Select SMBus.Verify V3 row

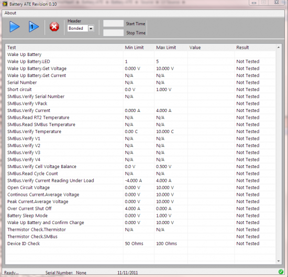140,152
